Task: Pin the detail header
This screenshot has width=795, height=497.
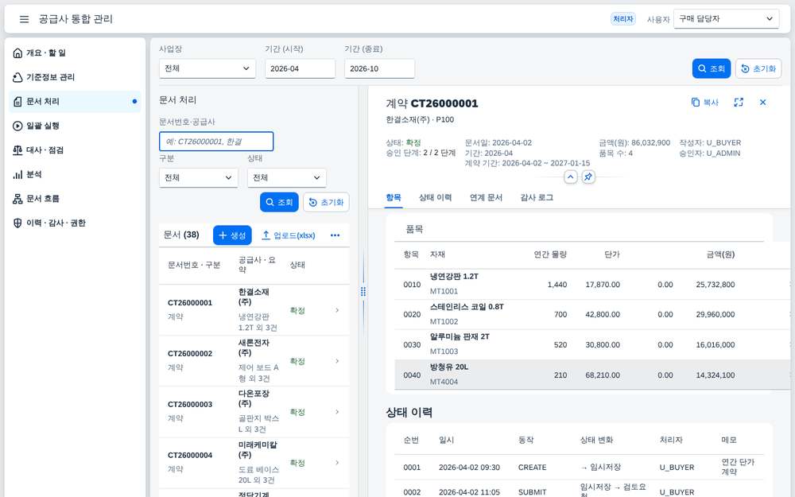Action: [x=588, y=177]
